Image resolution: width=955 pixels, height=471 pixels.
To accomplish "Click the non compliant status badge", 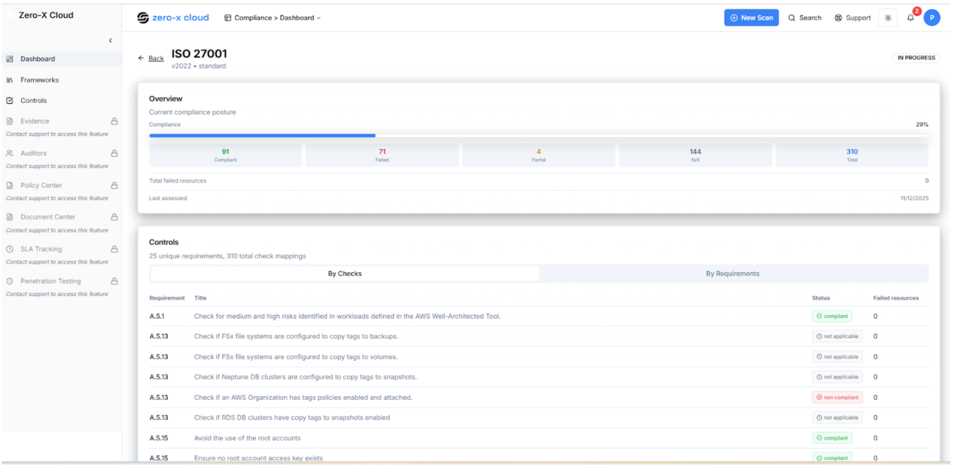I will click(837, 397).
